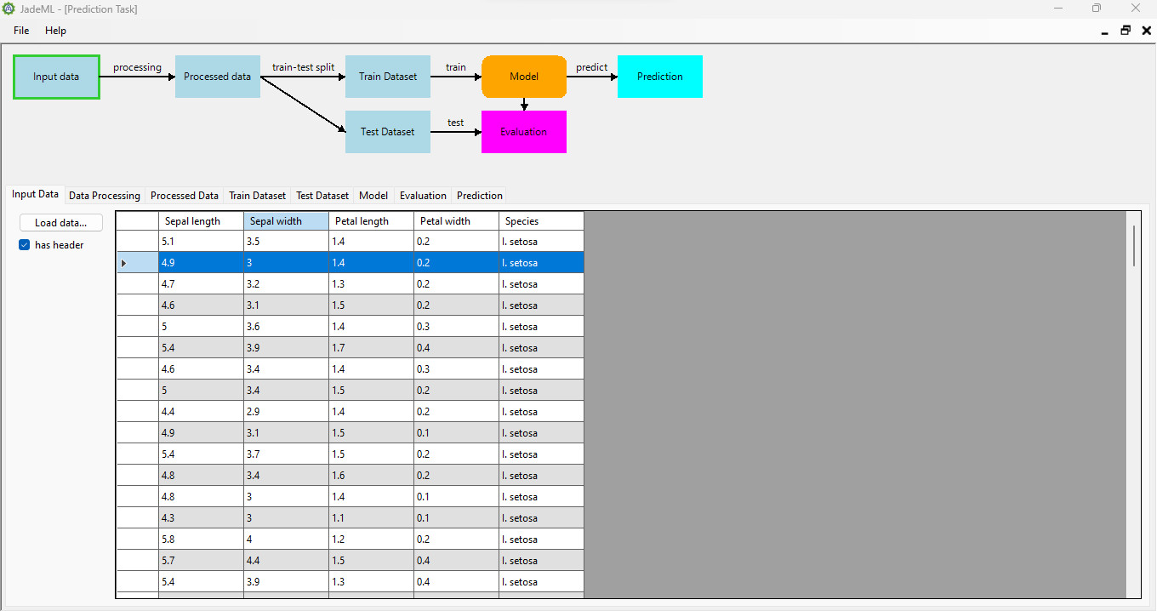Click the Sepal width cell 3.6
1157x611 pixels.
(x=286, y=327)
